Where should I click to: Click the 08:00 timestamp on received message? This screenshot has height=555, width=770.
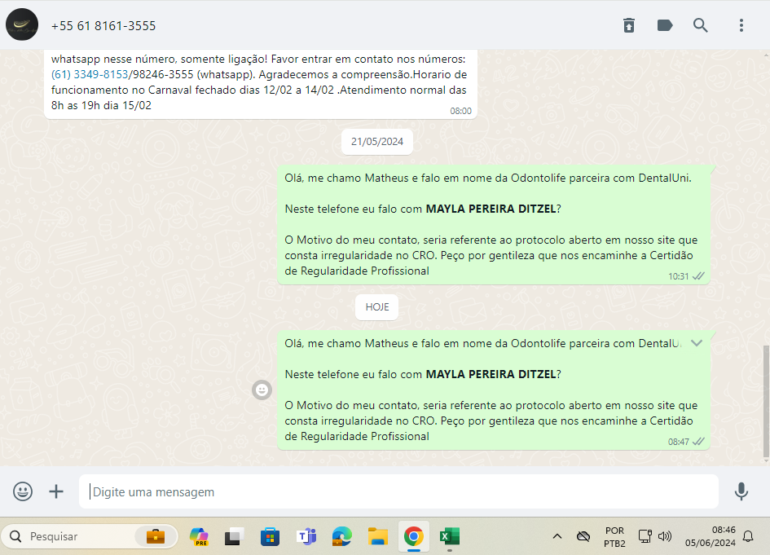pos(460,111)
